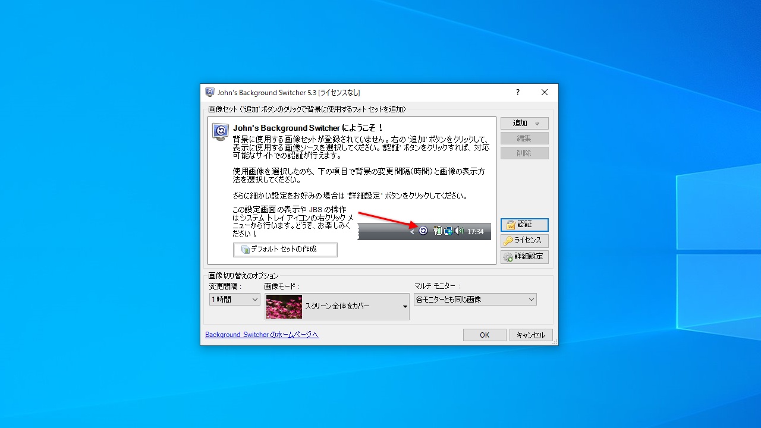This screenshot has width=761, height=428.
Task: Click the キャンセル button
Action: (531, 335)
